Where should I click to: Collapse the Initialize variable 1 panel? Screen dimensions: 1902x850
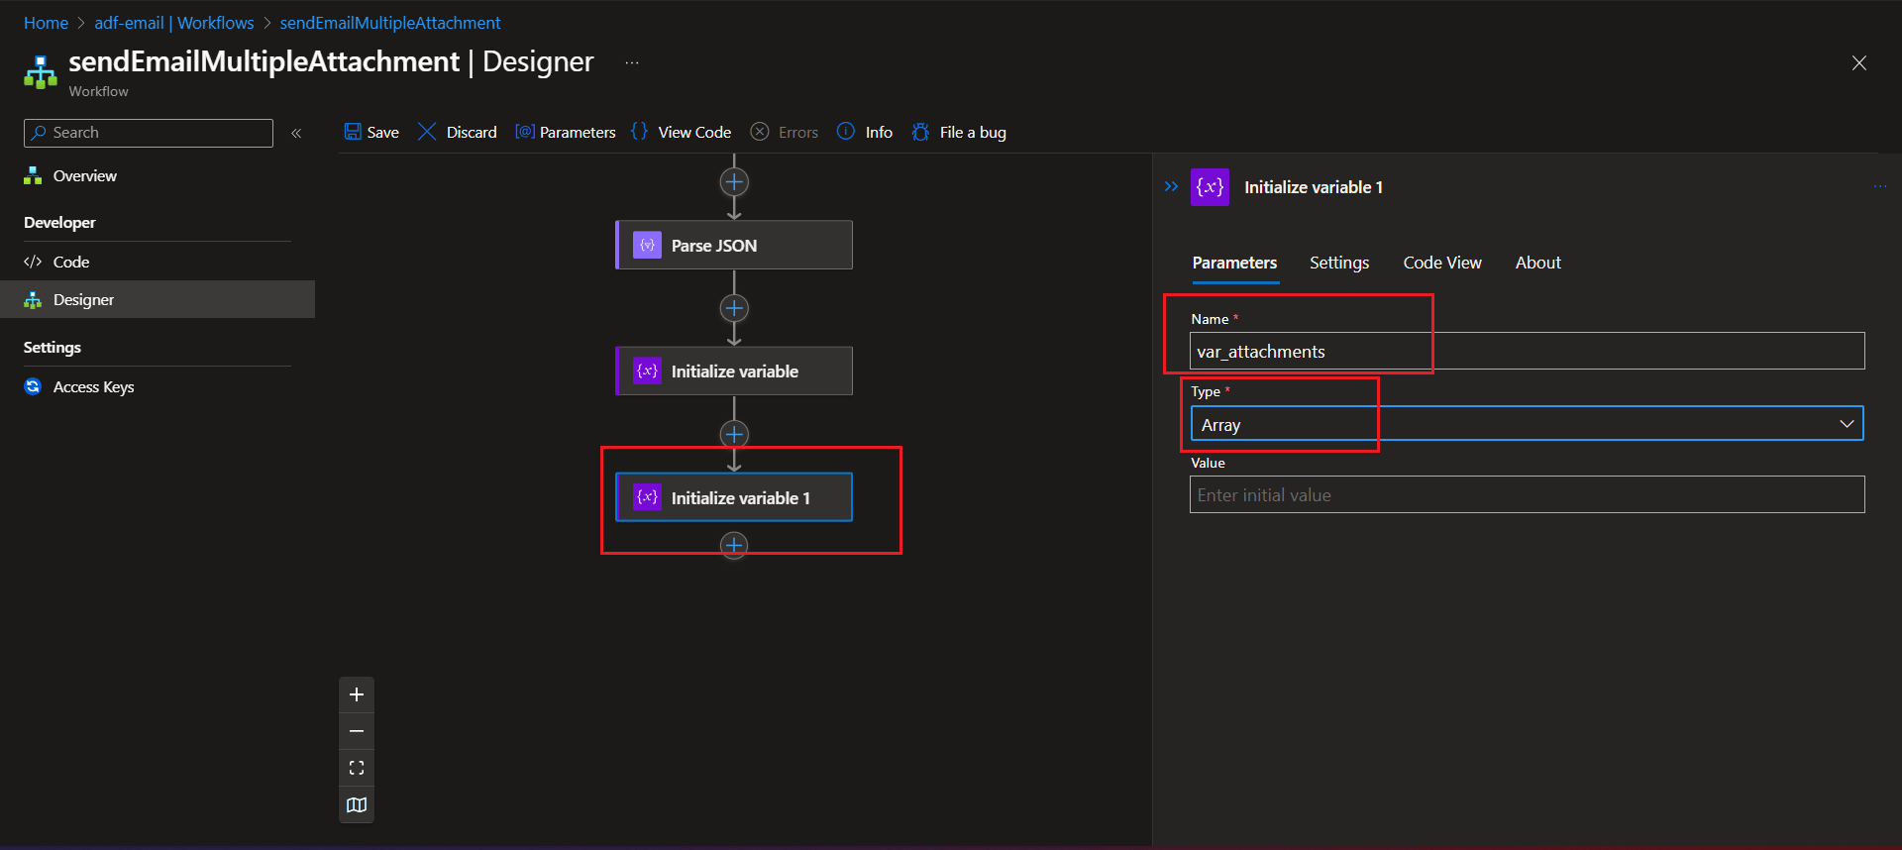click(1172, 186)
